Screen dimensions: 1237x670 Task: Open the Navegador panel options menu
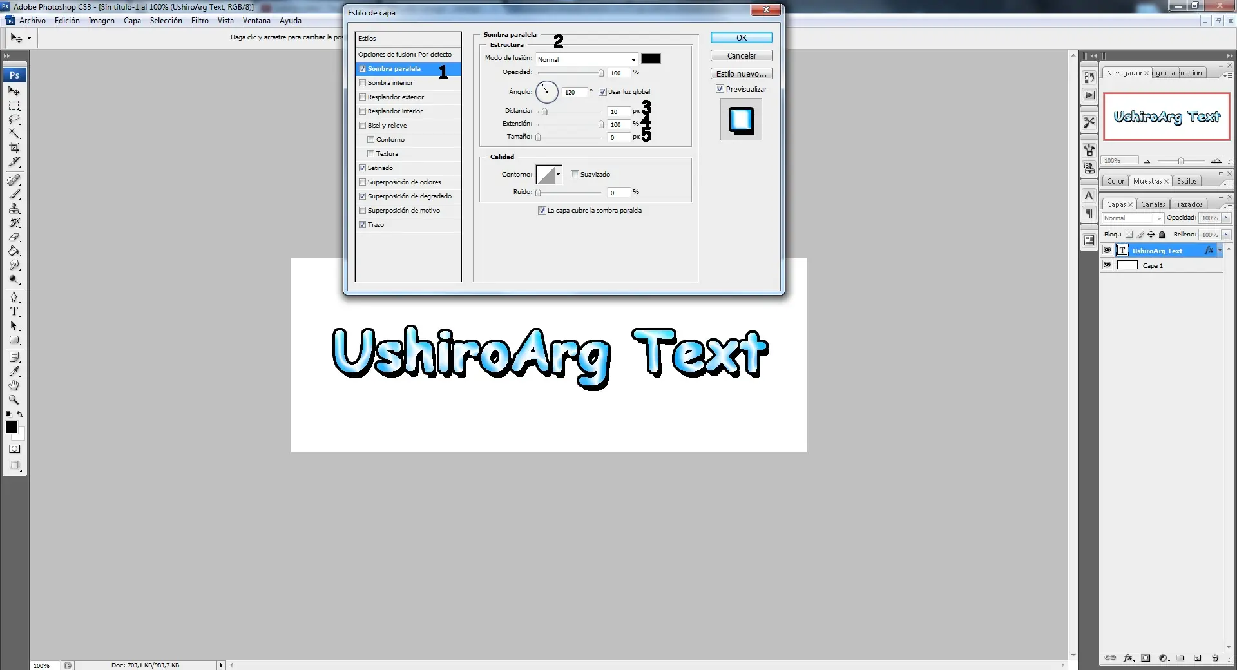pos(1227,75)
